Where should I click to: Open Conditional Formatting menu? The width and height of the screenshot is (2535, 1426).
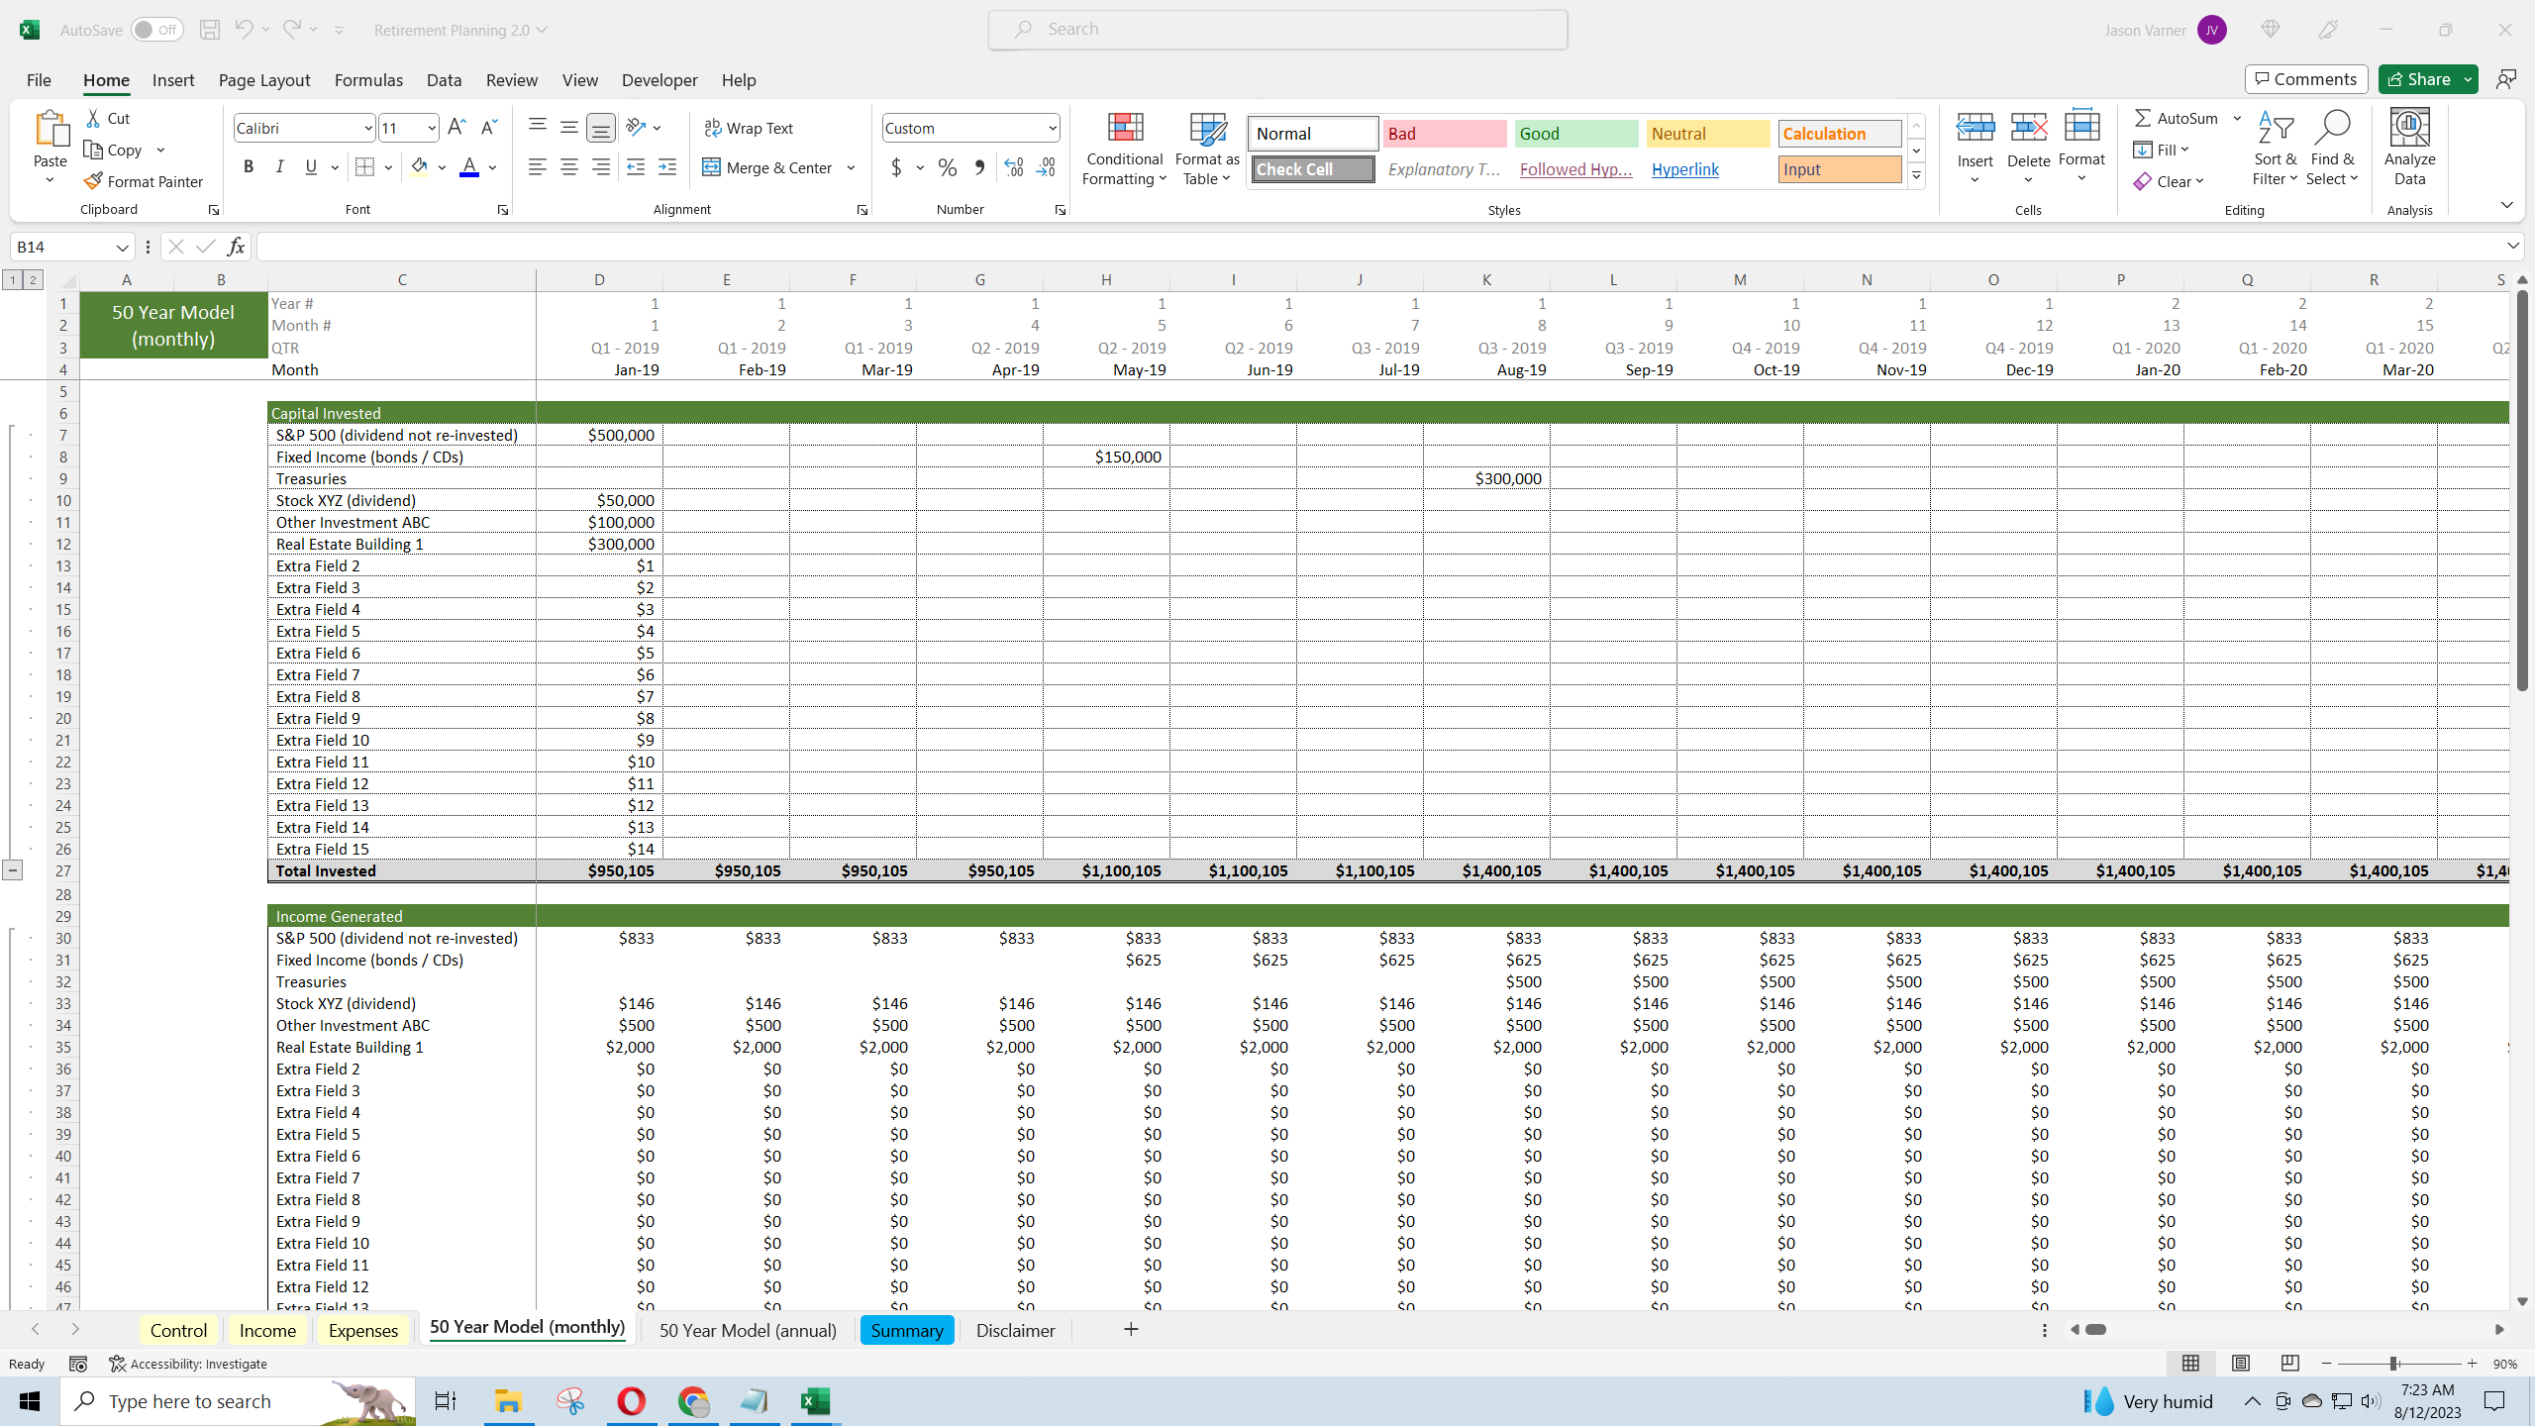1124,149
